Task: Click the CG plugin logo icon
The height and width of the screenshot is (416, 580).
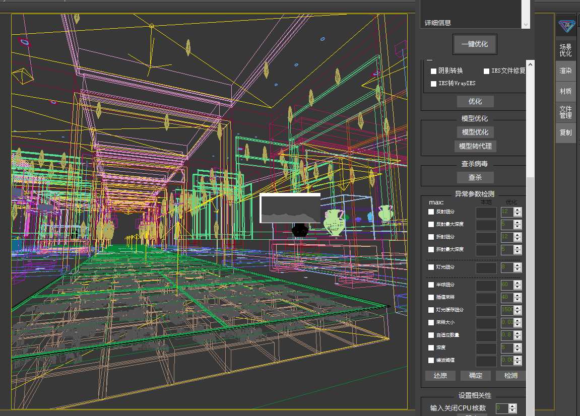Action: pyautogui.click(x=566, y=24)
